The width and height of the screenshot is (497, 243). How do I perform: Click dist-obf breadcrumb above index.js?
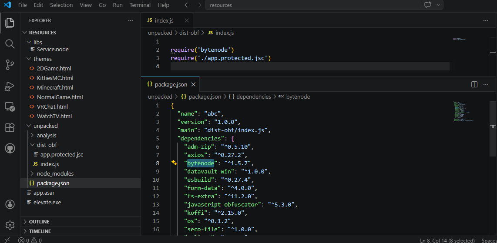tap(190, 33)
